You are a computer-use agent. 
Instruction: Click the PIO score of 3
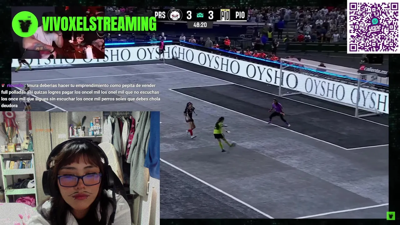point(211,15)
